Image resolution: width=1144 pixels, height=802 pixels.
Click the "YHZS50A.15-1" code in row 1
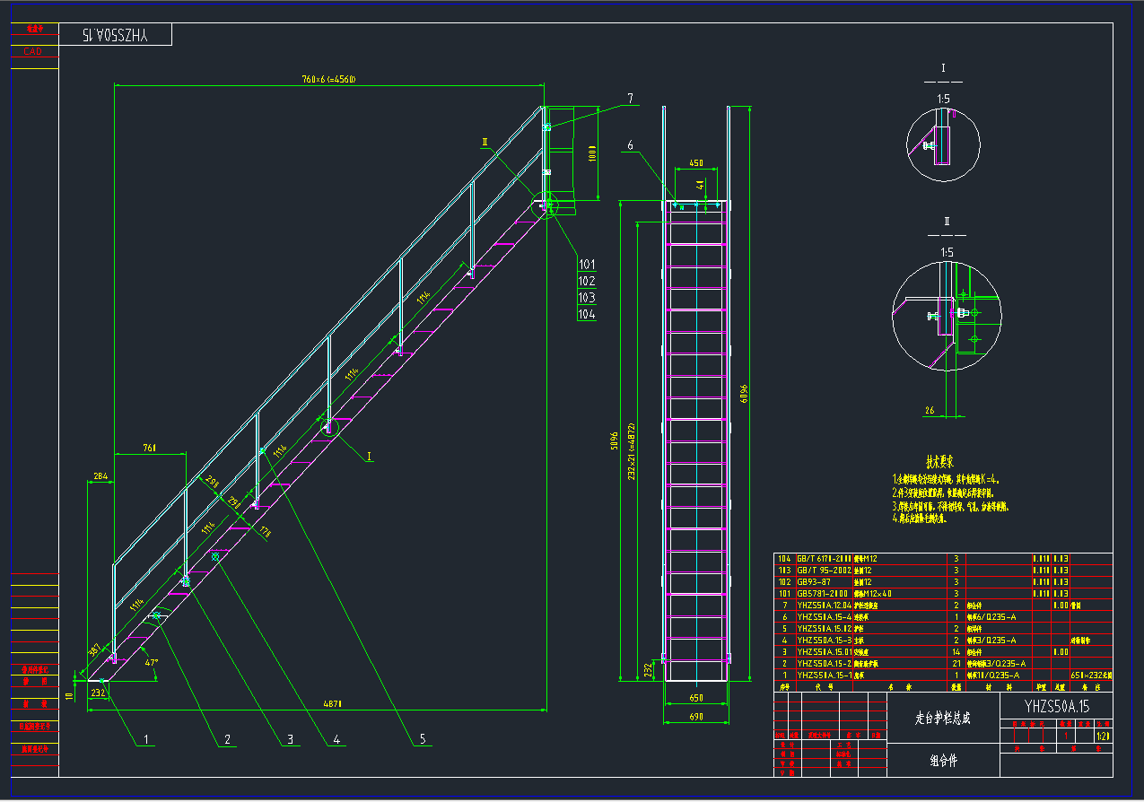click(824, 675)
